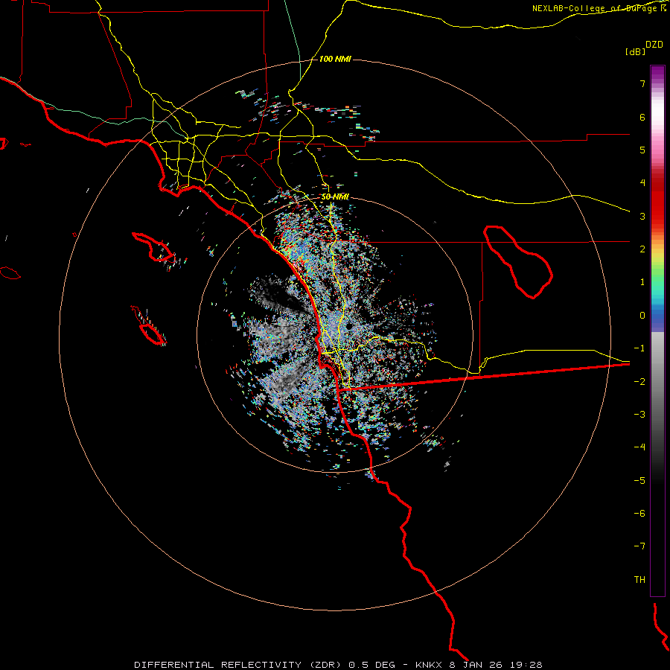Image resolution: width=670 pixels, height=670 pixels.
Task: Click the color scale value 0
Action: click(642, 316)
